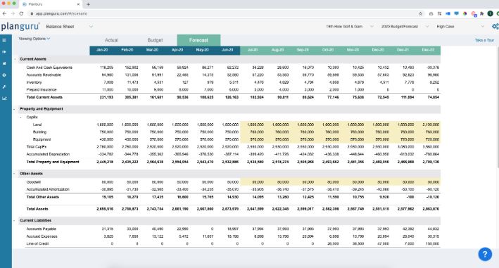Open the browser profile avatar
Screen dimensions: 499x268
coord(490,13)
